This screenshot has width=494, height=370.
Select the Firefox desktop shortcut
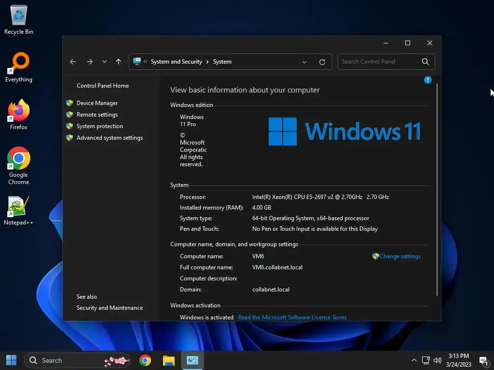pyautogui.click(x=19, y=115)
